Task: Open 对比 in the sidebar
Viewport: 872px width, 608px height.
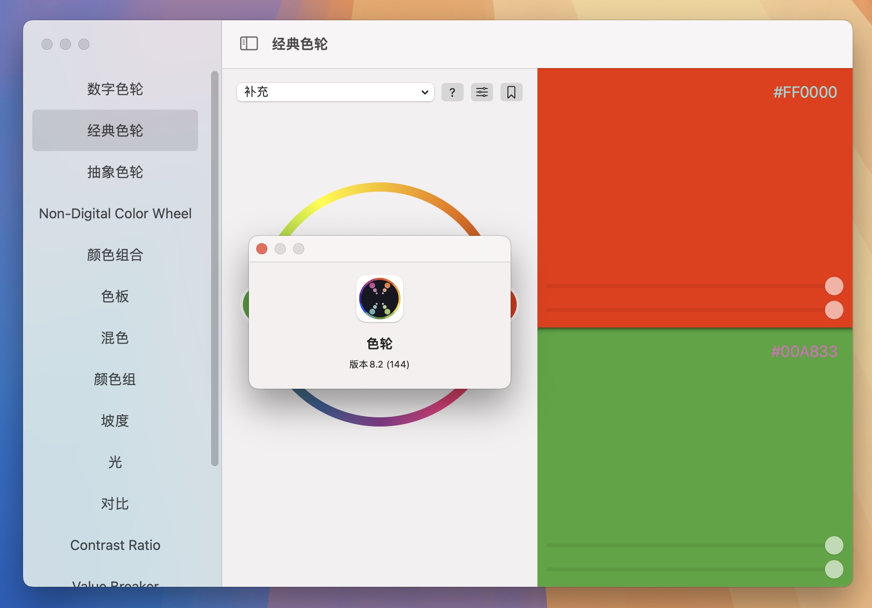Action: click(x=115, y=503)
